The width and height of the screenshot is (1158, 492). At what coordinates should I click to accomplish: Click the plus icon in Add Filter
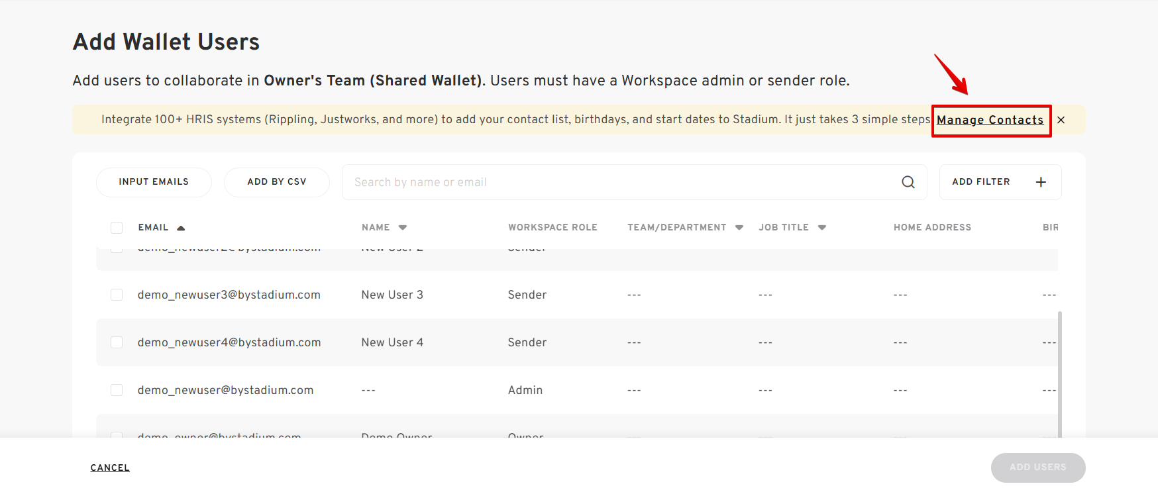1041,182
